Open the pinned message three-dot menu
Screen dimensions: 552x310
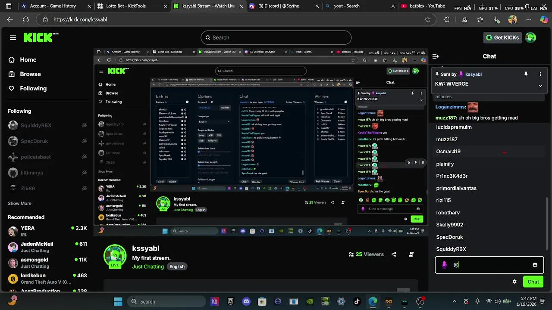(x=540, y=74)
